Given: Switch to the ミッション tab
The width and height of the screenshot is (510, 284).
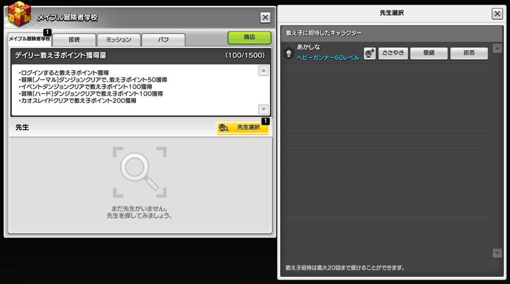Looking at the screenshot, I should [118, 40].
